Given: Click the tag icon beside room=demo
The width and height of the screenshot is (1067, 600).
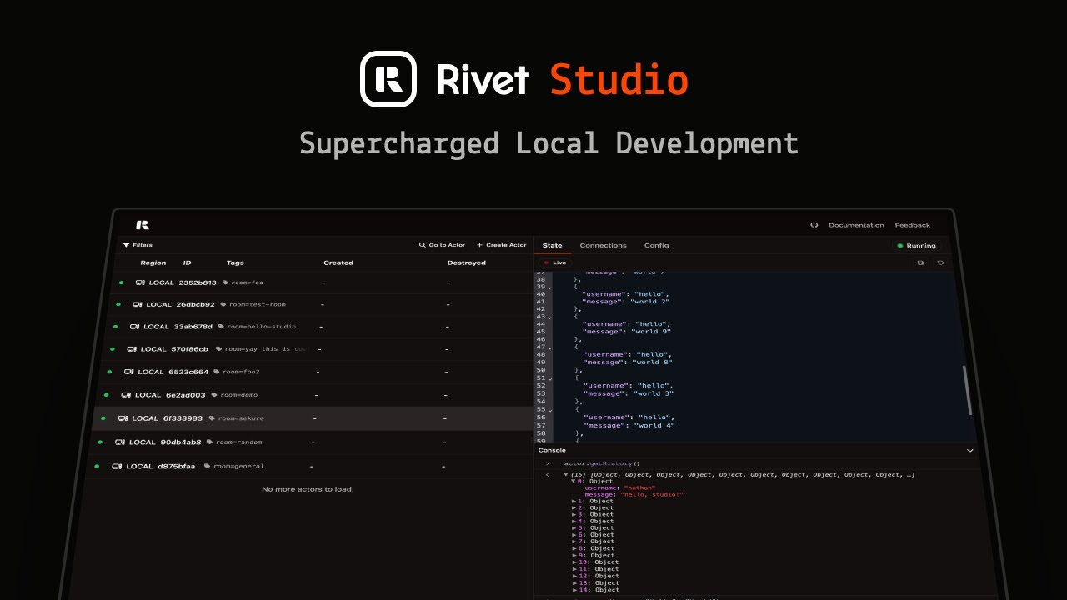Looking at the screenshot, I should pos(214,395).
